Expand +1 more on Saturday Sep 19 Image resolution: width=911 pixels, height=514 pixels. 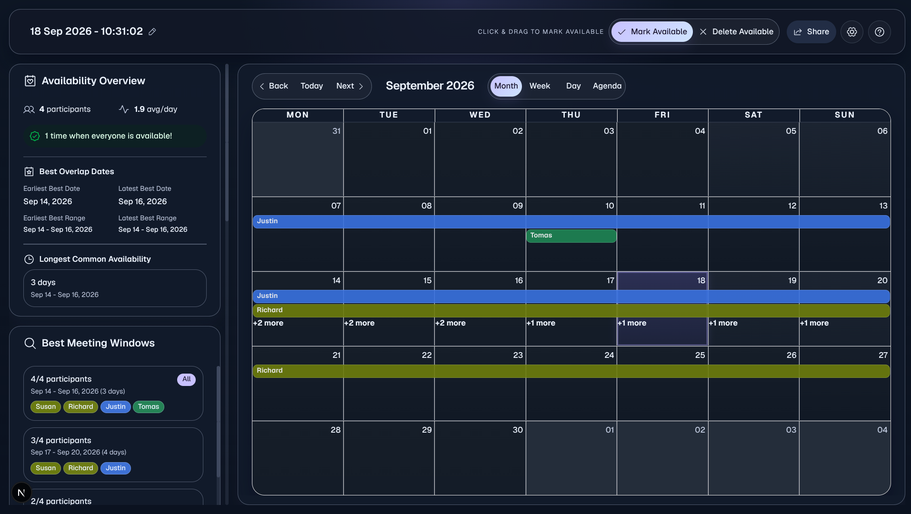pos(723,323)
